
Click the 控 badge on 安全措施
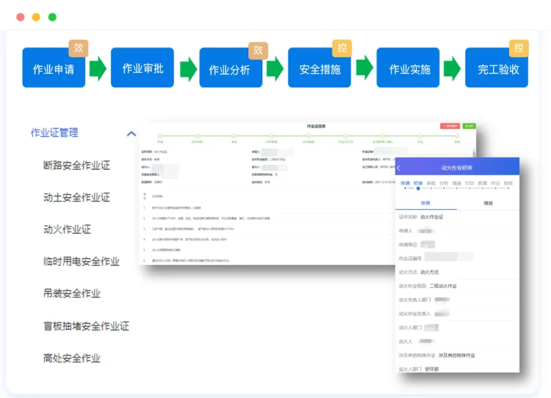(342, 48)
